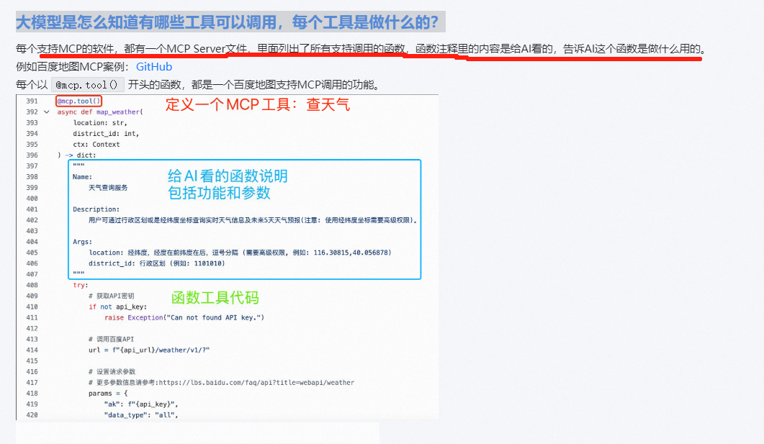Click line number 408
This screenshot has width=764, height=444.
[32, 285]
